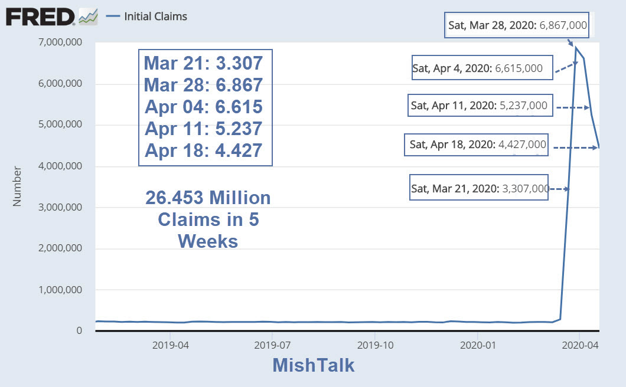626x387 pixels.
Task: Click the Initial Claims legend line swatch
Action: click(x=113, y=17)
